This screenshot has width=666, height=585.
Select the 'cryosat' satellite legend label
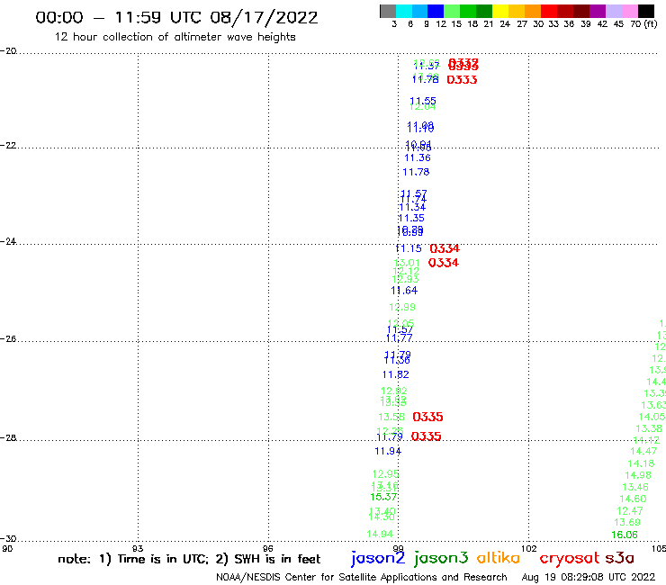click(569, 558)
